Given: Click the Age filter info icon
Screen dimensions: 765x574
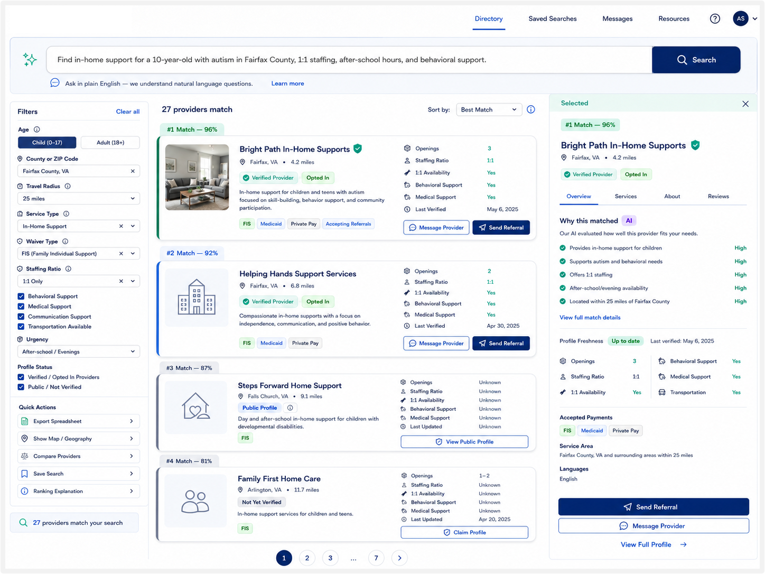Looking at the screenshot, I should (x=36, y=129).
